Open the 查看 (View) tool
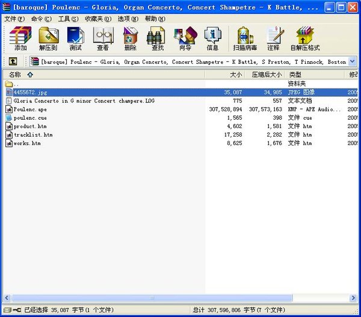This screenshot has width=361, height=317. (103, 38)
